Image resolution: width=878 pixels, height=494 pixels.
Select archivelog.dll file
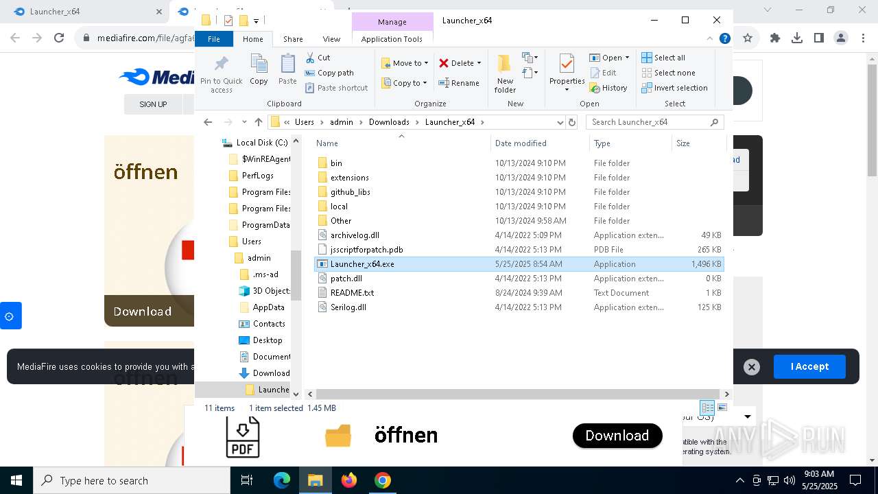tap(354, 235)
